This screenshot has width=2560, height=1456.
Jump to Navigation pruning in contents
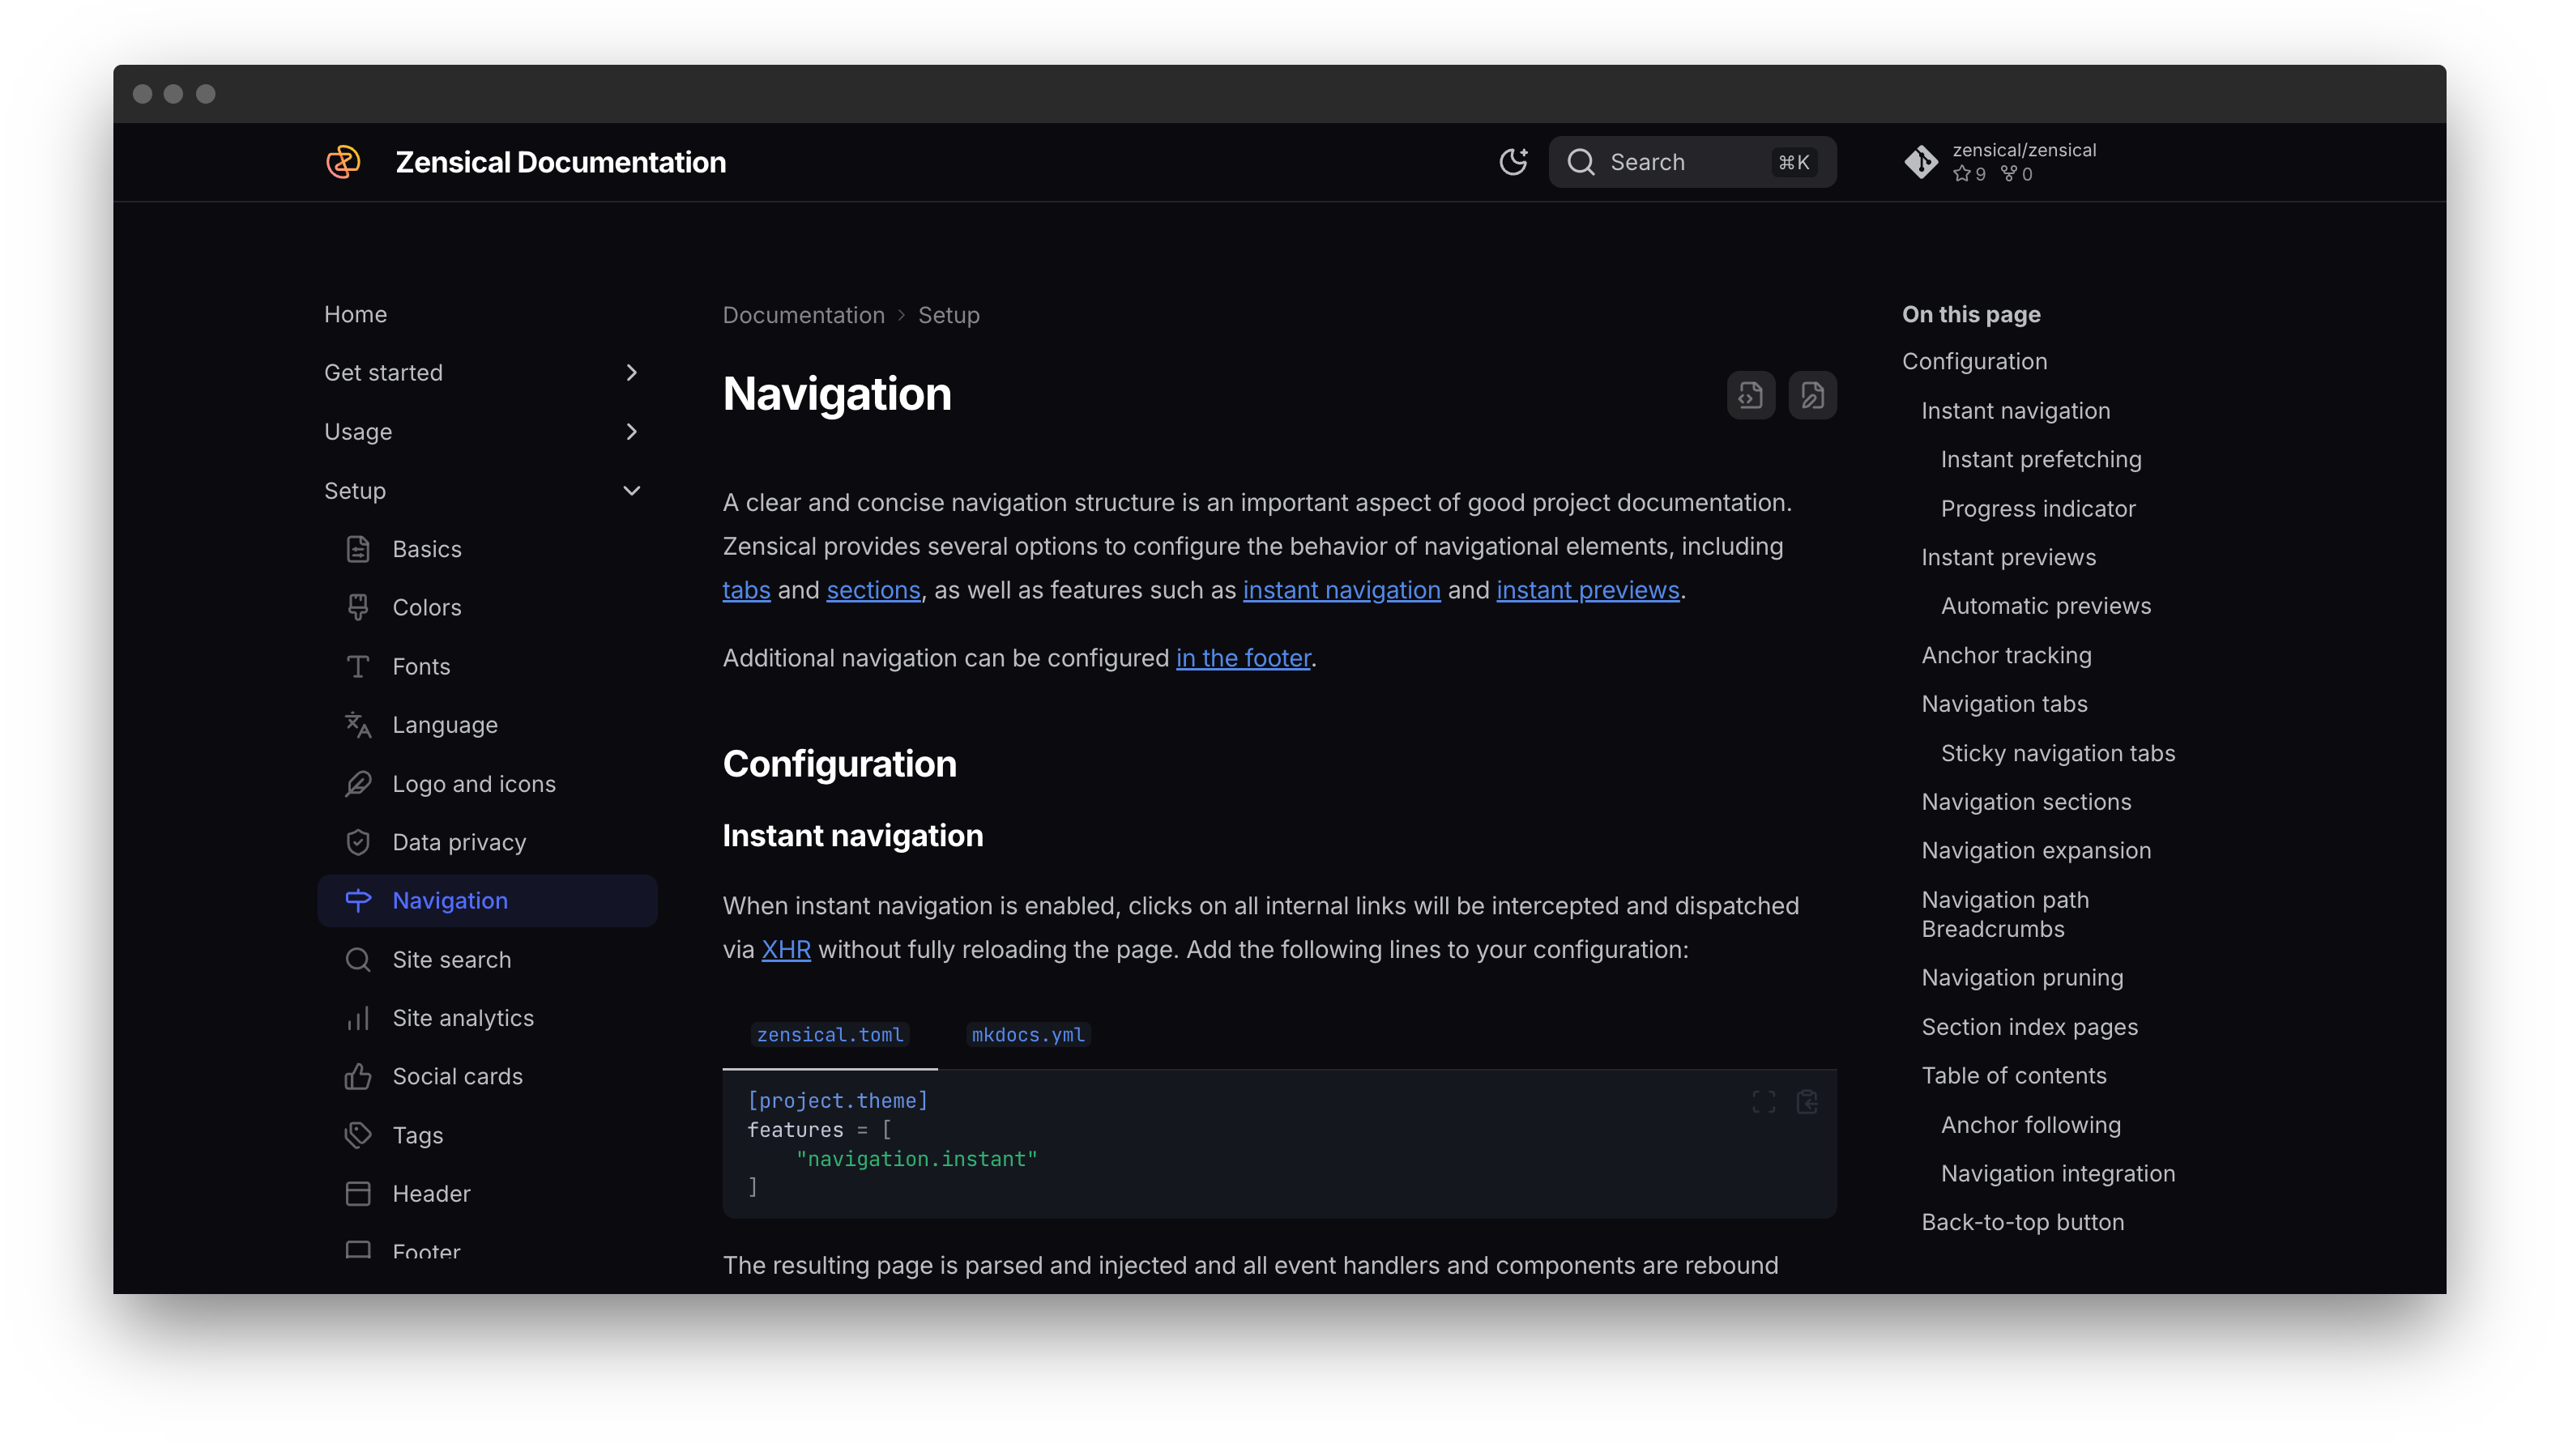click(2022, 978)
